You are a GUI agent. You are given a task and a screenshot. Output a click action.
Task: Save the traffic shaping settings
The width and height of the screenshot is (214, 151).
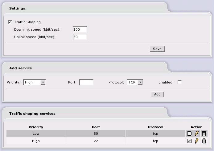[x=157, y=49]
